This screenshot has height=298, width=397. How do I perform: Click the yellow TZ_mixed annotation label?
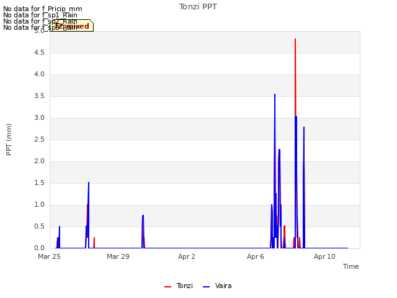pyautogui.click(x=72, y=25)
